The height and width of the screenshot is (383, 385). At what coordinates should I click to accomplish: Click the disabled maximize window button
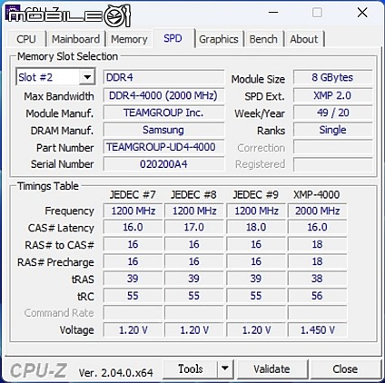point(317,13)
